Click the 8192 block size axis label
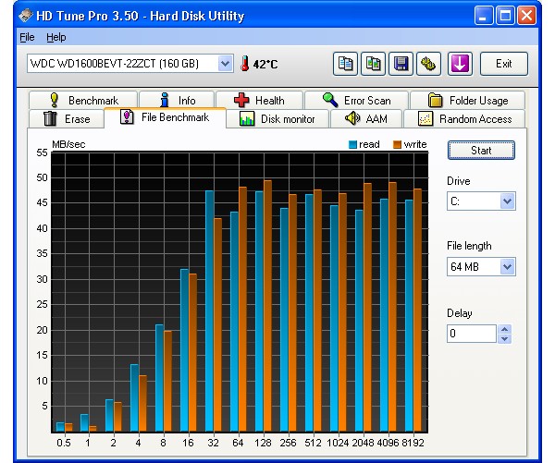Viewport: 555px width, 463px height. pos(413,443)
